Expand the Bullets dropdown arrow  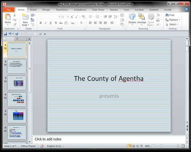pos(94,17)
